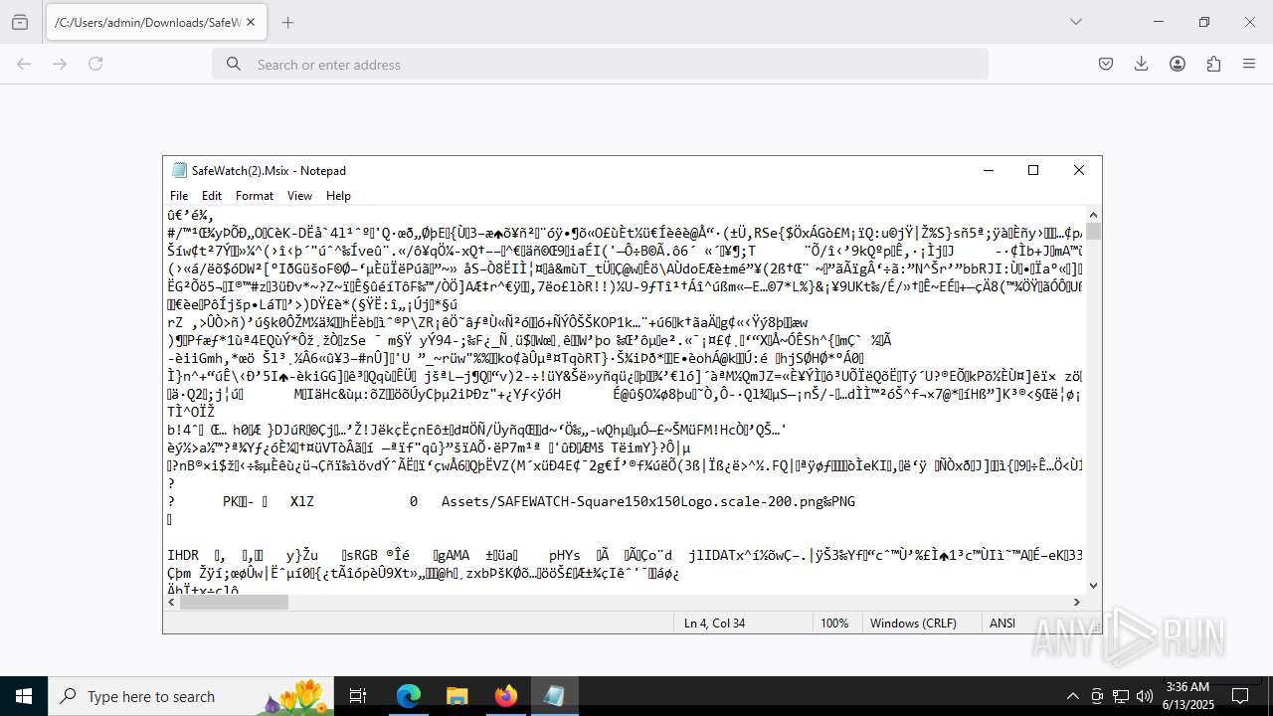
Task: Click the Notepad vertical scrollbar thumb
Action: [x=1094, y=232]
